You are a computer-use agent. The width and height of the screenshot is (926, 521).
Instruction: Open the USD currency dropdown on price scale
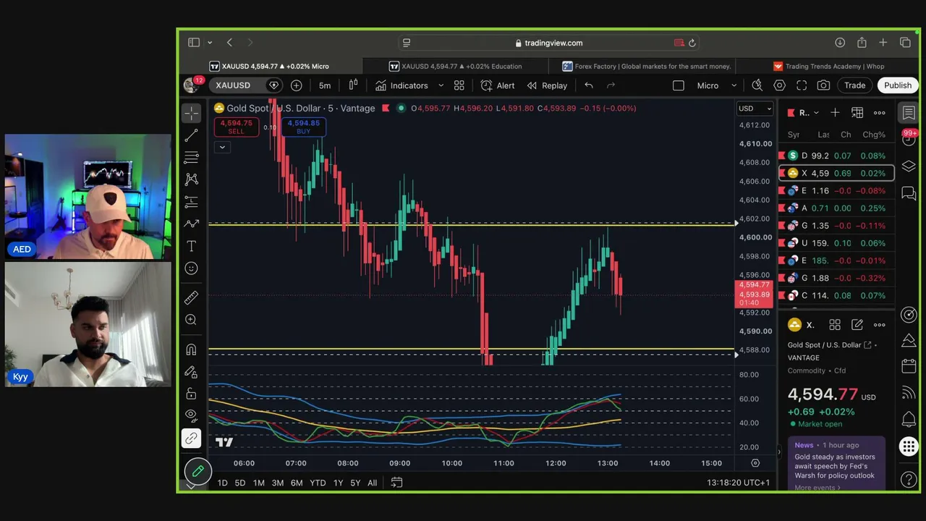[755, 109]
